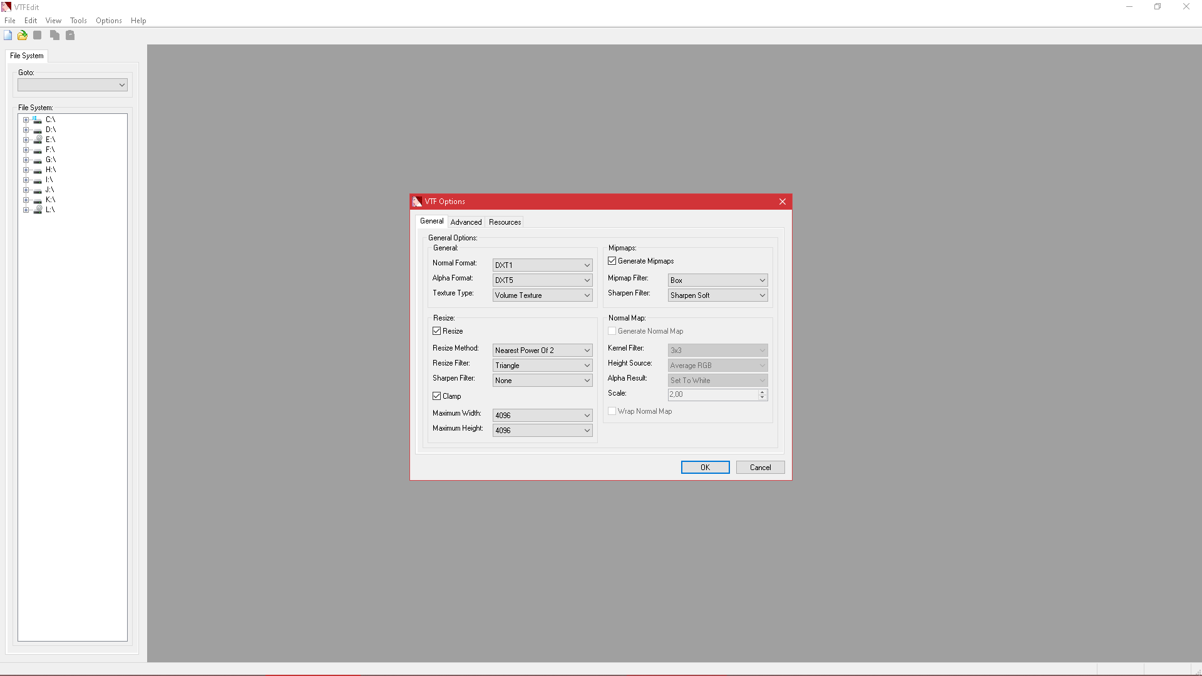The width and height of the screenshot is (1202, 676).
Task: Click the Save disk toolbar icon
Action: pyautogui.click(x=38, y=35)
